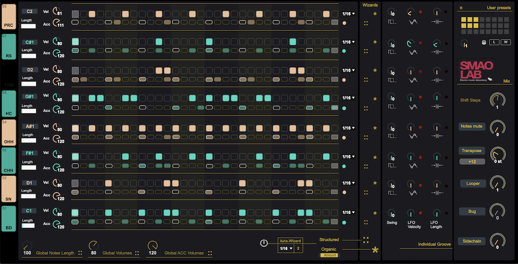Viewport: 518px width, 264px height.
Task: Toggle the red LFO Velocity dot in HC row
Action: point(420,97)
